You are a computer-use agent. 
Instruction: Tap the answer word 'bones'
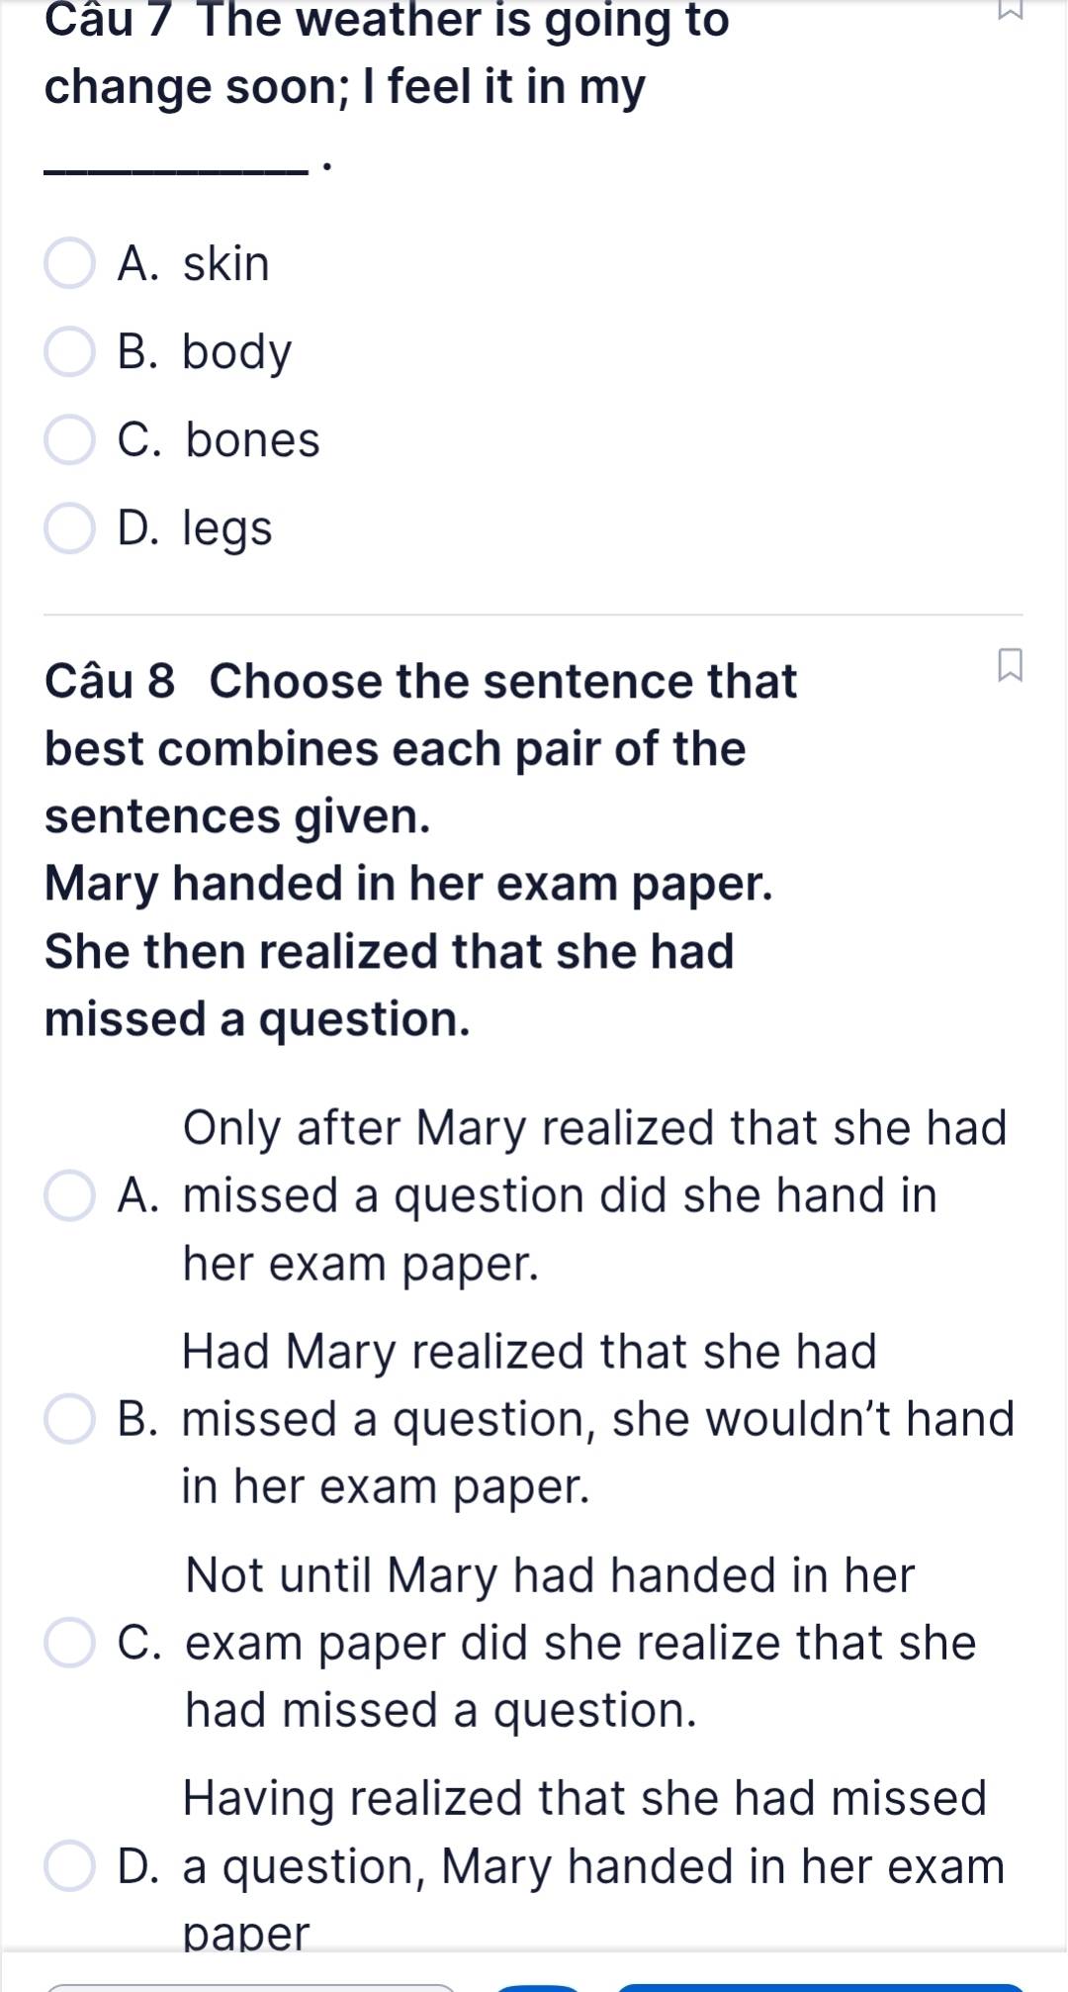point(252,439)
